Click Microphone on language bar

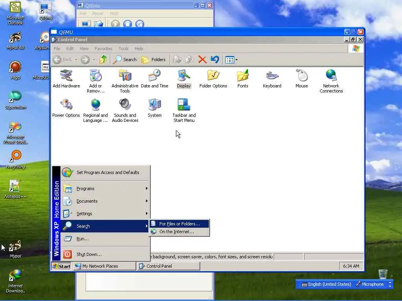point(369,284)
